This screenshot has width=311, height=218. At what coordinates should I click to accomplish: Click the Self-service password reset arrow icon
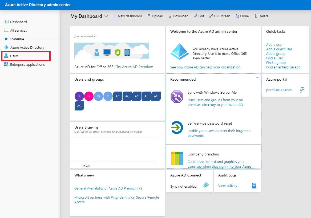point(177,127)
